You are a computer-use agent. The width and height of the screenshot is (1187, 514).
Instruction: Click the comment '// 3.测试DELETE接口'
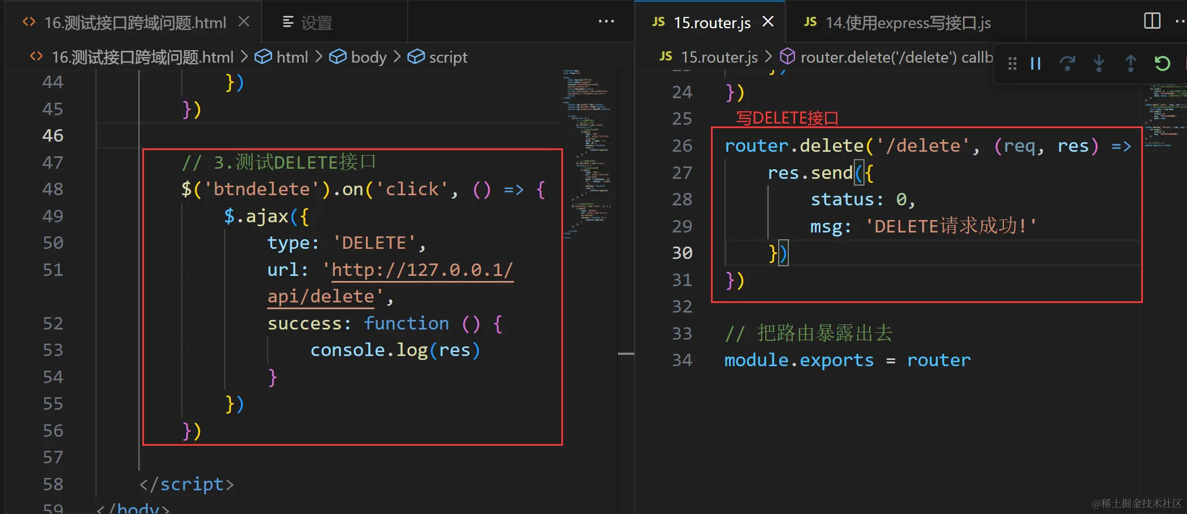(x=278, y=162)
